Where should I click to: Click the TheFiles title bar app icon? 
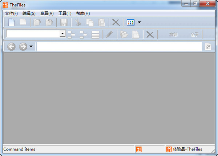(5, 5)
